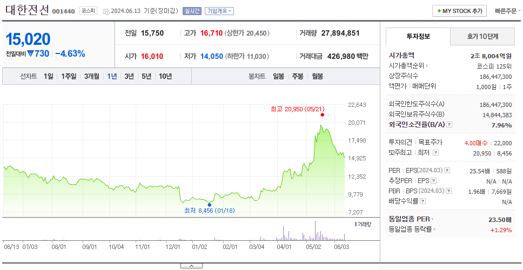
Task: Click the 저가 value 14,050
Action: pos(211,56)
